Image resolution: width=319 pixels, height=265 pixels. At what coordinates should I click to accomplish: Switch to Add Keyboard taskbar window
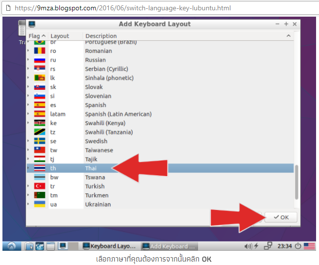pyautogui.click(x=168, y=246)
